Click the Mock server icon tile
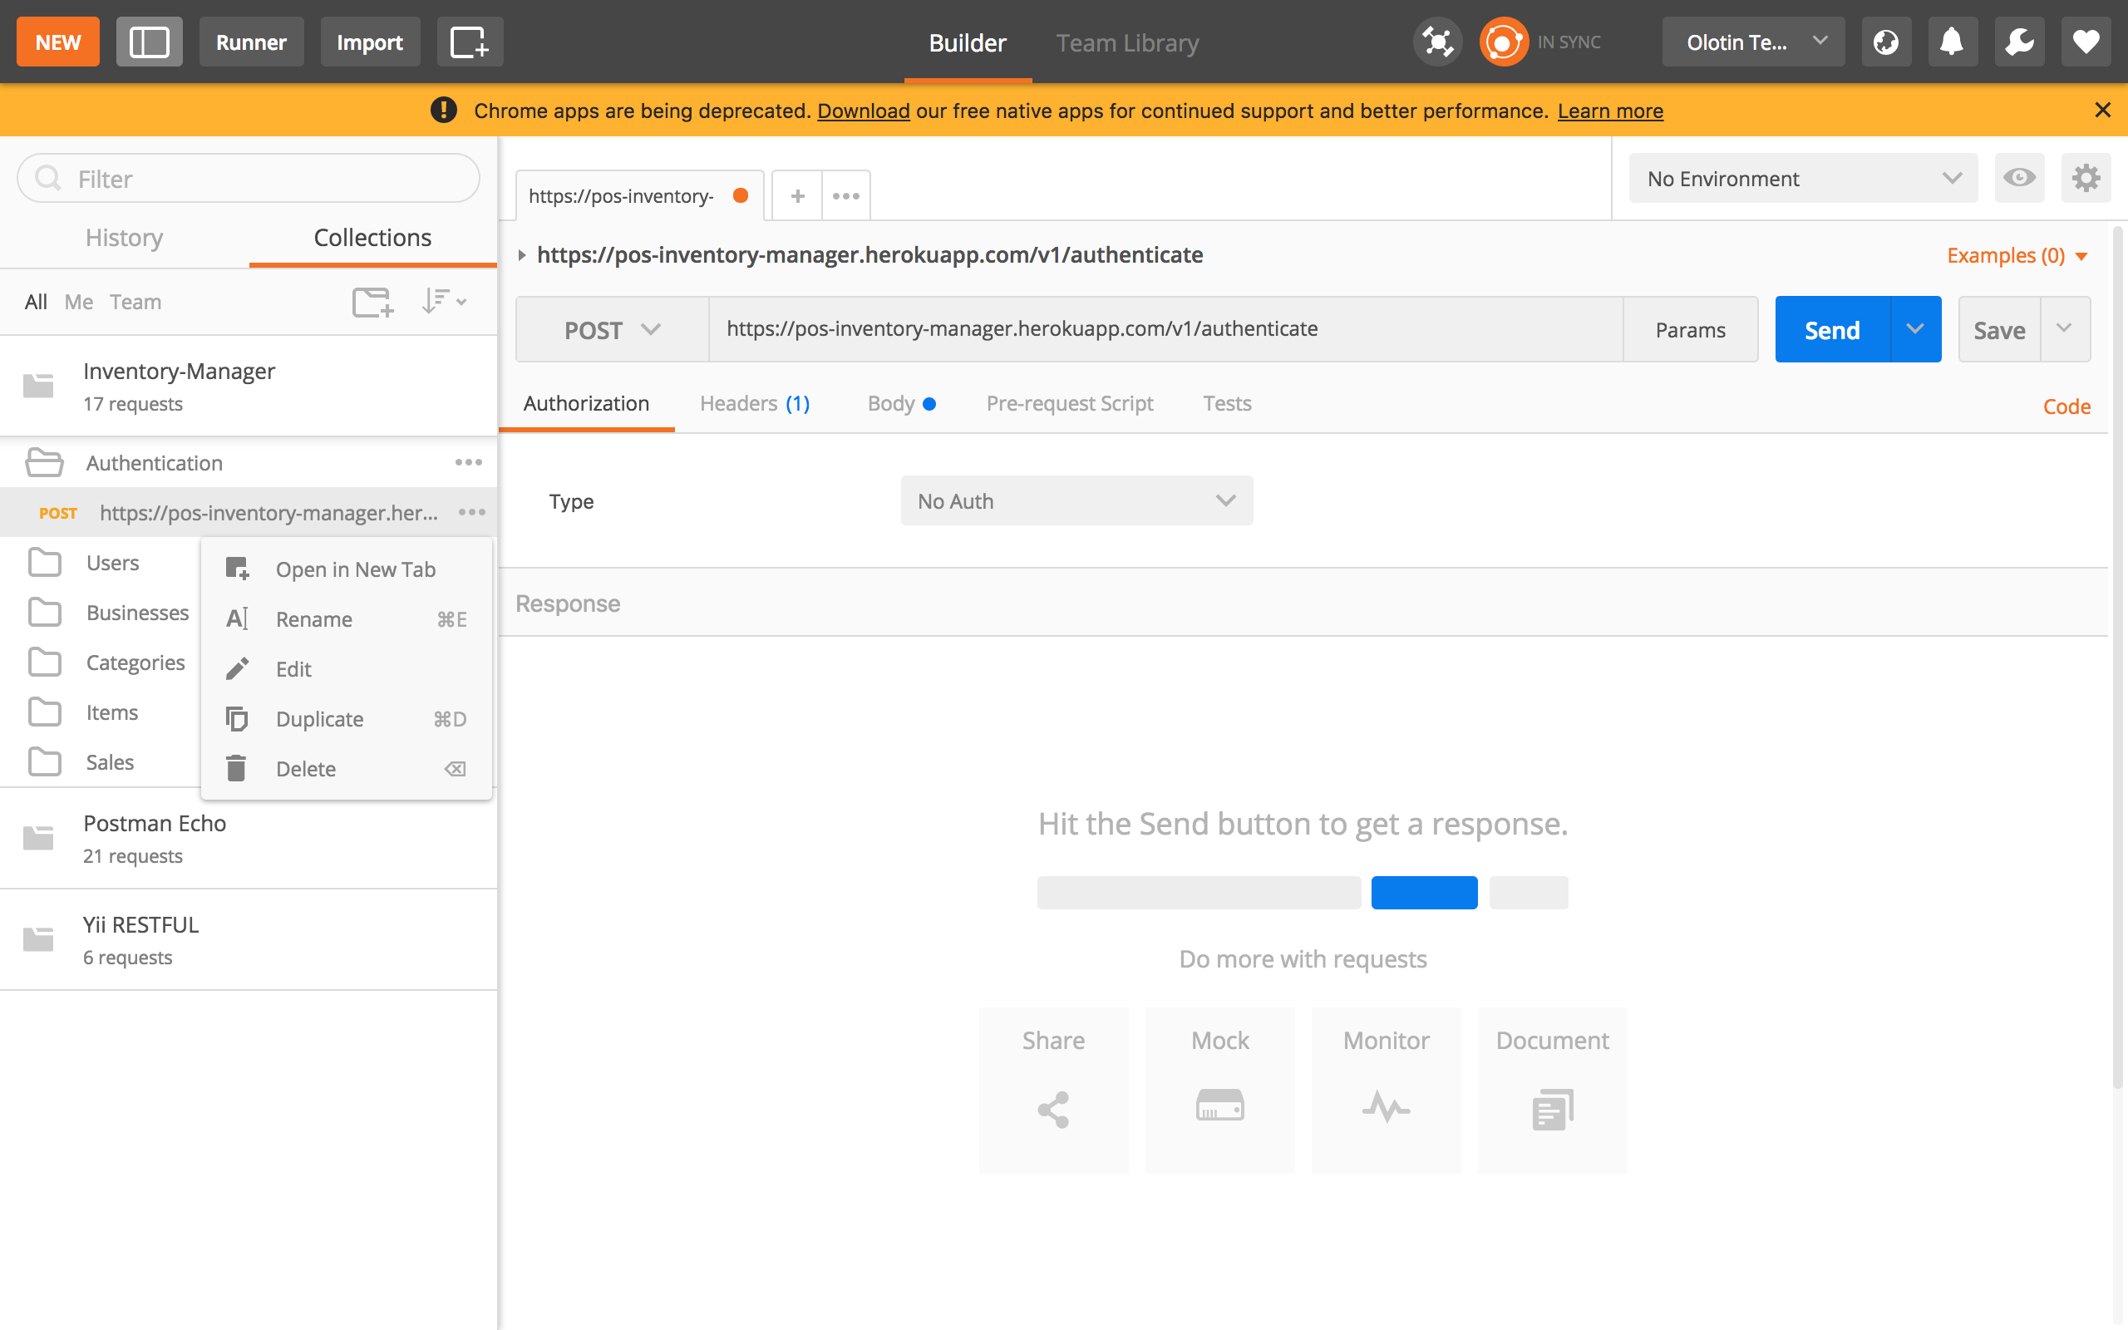The width and height of the screenshot is (2128, 1330). click(1219, 1091)
